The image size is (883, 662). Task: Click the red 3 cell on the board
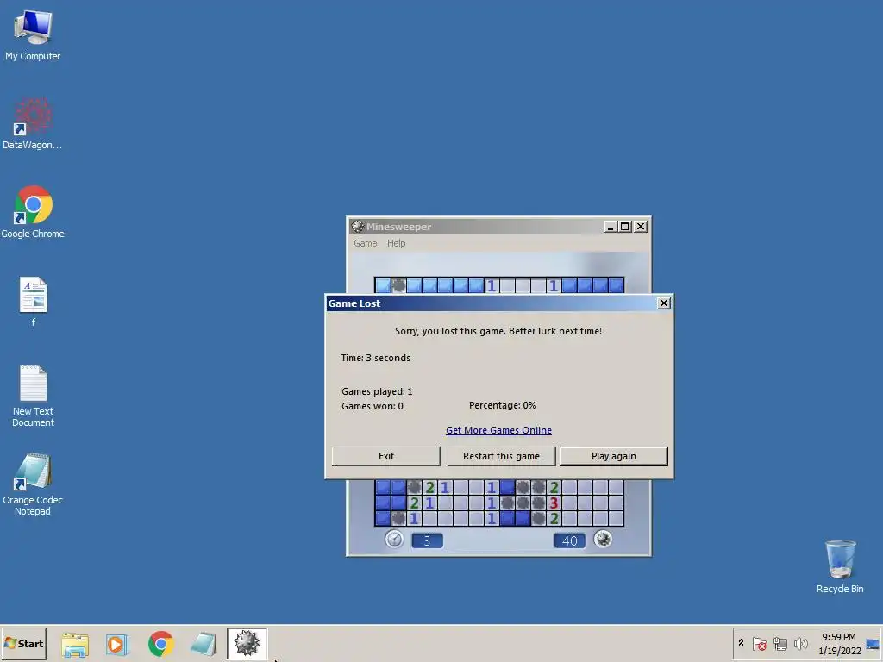coord(554,503)
